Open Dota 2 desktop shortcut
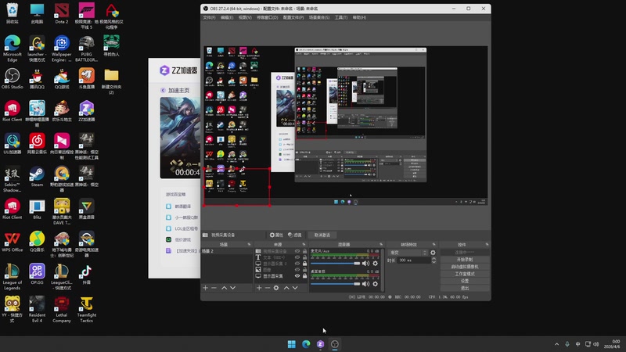 [62, 13]
